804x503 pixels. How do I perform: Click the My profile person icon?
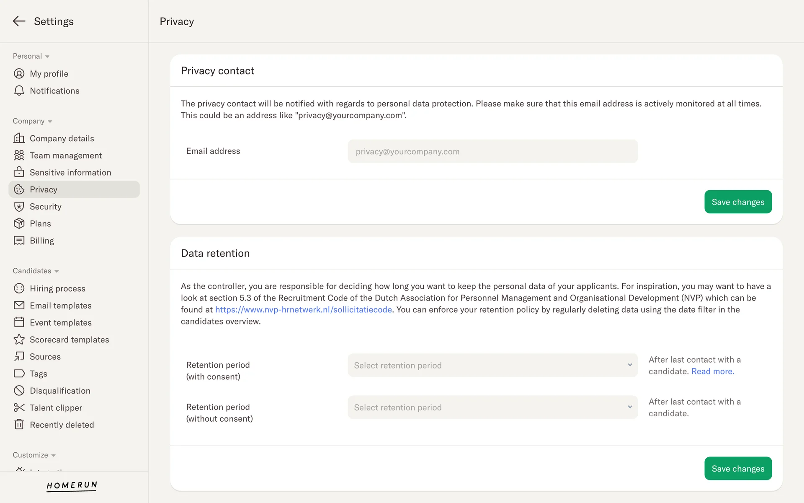tap(19, 74)
